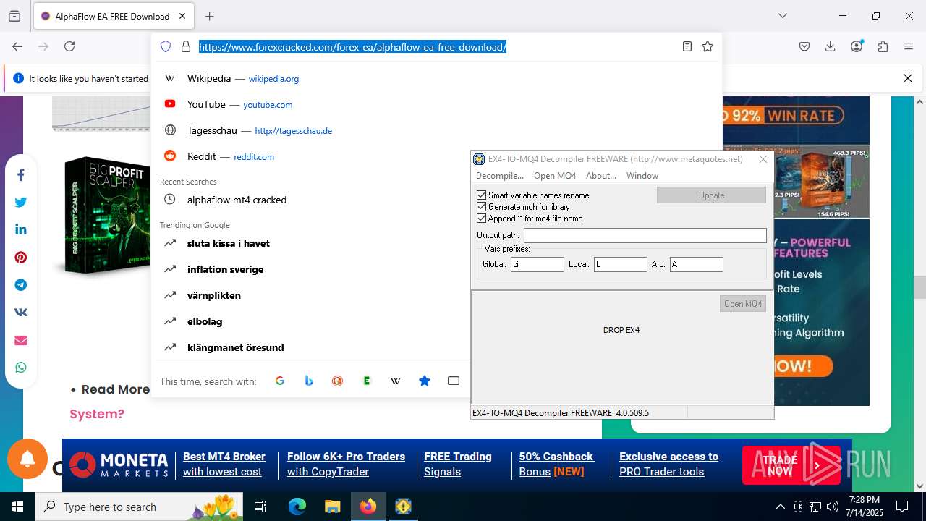The height and width of the screenshot is (521, 926).
Task: Click the Firefox account icon
Action: [857, 46]
